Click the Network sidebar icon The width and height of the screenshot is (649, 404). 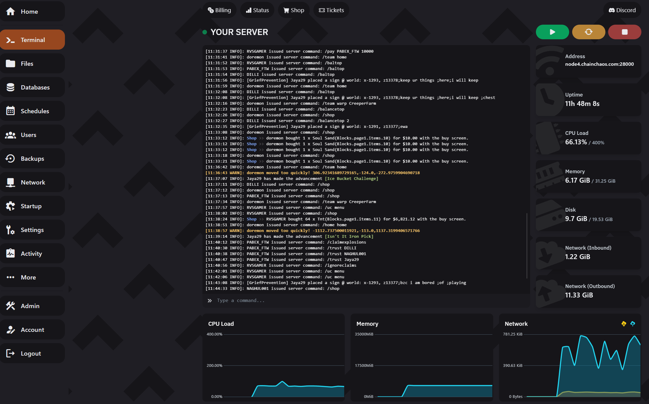11,182
